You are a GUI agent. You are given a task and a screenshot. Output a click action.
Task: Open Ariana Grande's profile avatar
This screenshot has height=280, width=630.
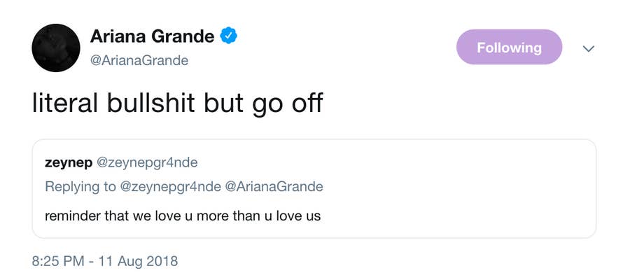pyautogui.click(x=56, y=48)
